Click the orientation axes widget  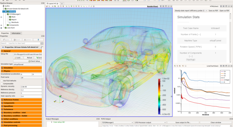coord(59,99)
